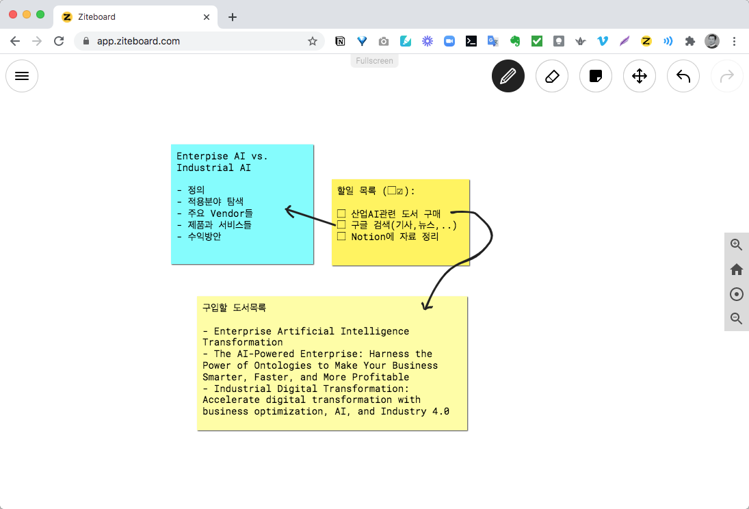Open the Ziteboard extension icon

pos(646,41)
